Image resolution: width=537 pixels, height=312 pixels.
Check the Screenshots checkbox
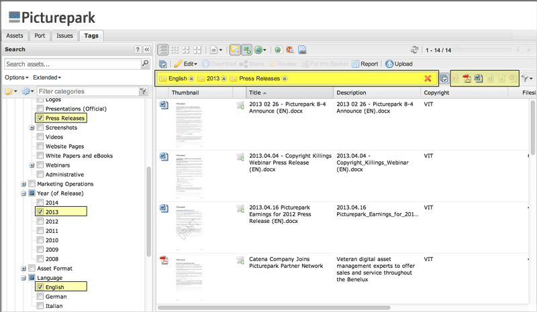coord(40,127)
